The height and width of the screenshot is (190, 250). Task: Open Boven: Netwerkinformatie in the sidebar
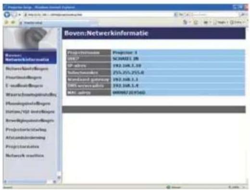tap(30, 58)
